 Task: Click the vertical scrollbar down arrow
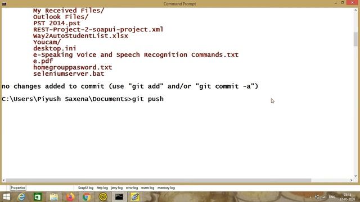click(355, 176)
